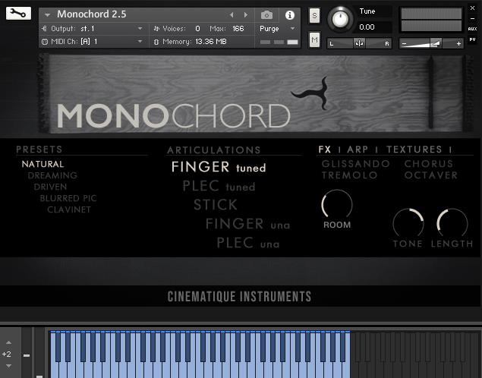Enable the TREMOLO effect
The image size is (482, 378).
click(x=349, y=175)
